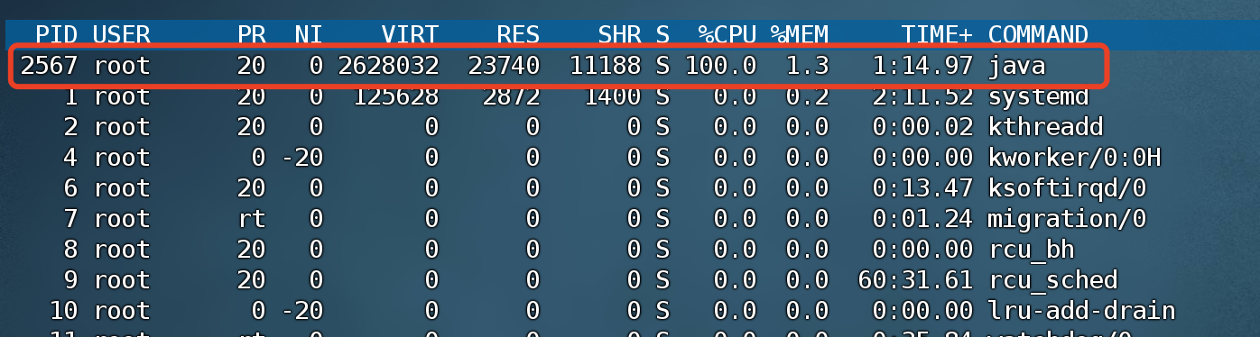The width and height of the screenshot is (1260, 337).
Task: Click the 0.2 memory value in systemd row
Action: (x=807, y=96)
